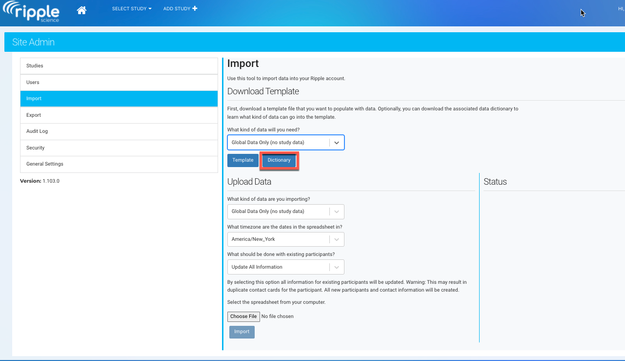Open the America/New_York timezone dropdown
The height and width of the screenshot is (361, 625).
point(285,239)
